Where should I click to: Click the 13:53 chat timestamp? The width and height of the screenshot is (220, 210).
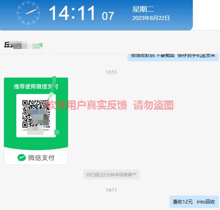111,72
